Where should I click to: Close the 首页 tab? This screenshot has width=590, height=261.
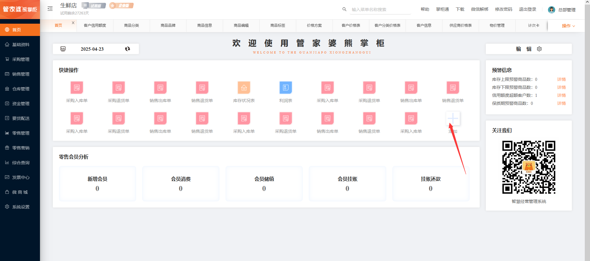point(73,23)
